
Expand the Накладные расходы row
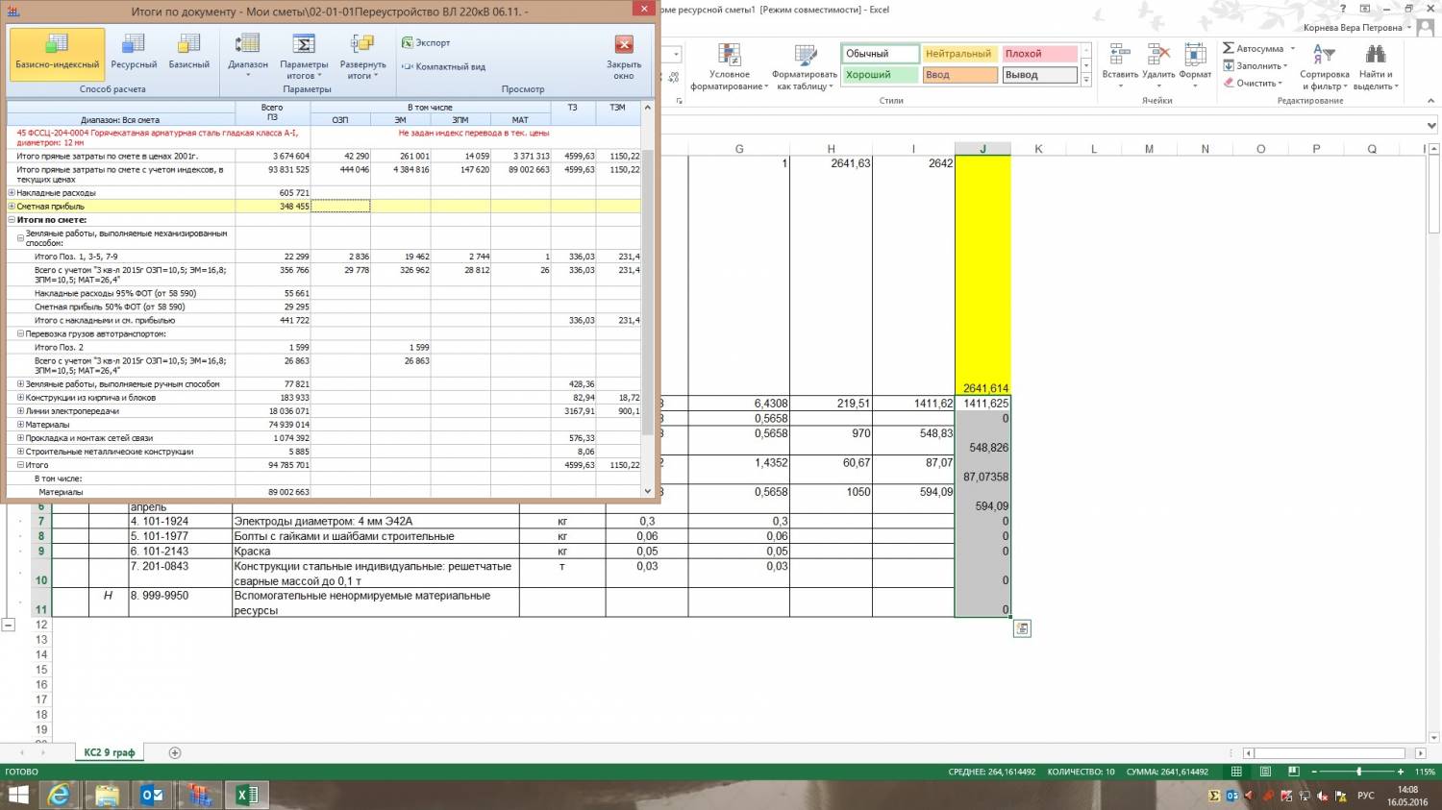pyautogui.click(x=12, y=193)
